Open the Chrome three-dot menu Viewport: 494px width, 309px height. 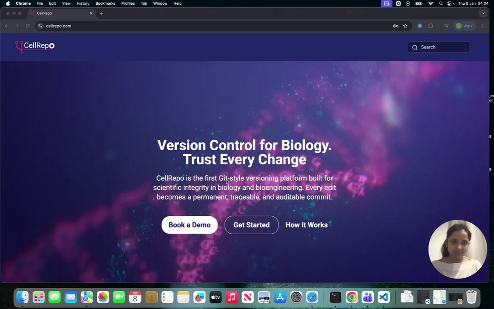(483, 26)
